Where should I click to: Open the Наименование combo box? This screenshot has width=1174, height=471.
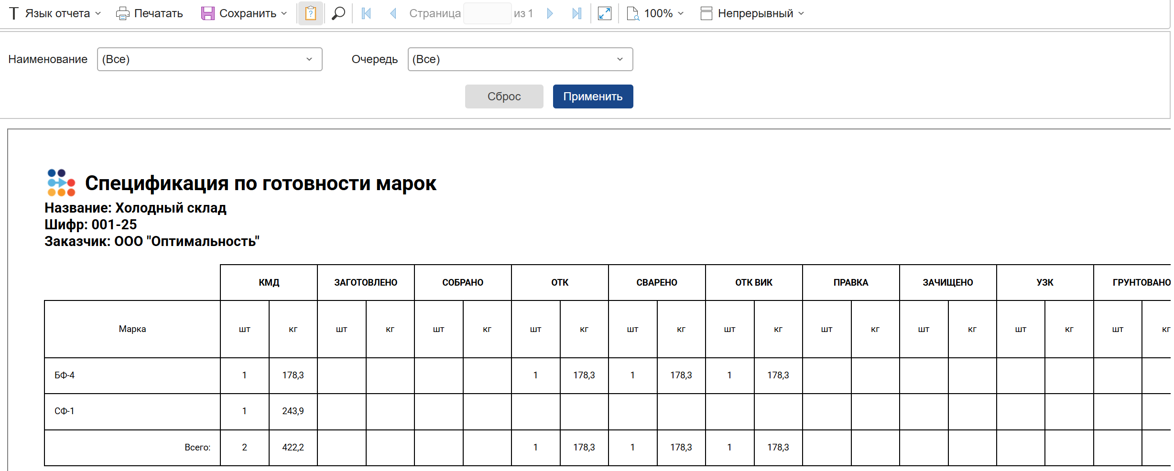click(x=210, y=59)
